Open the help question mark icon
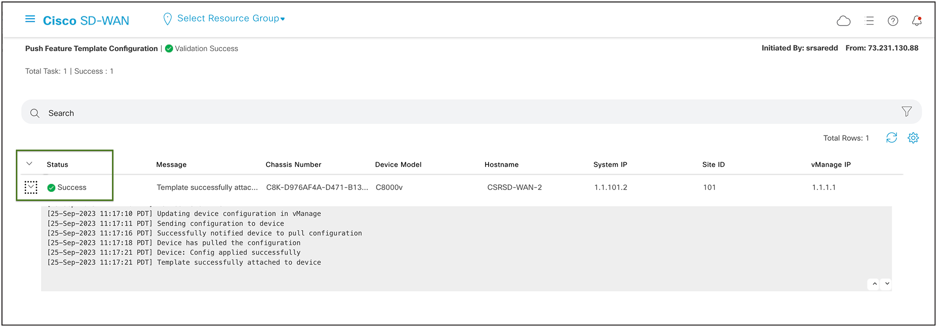 tap(893, 21)
